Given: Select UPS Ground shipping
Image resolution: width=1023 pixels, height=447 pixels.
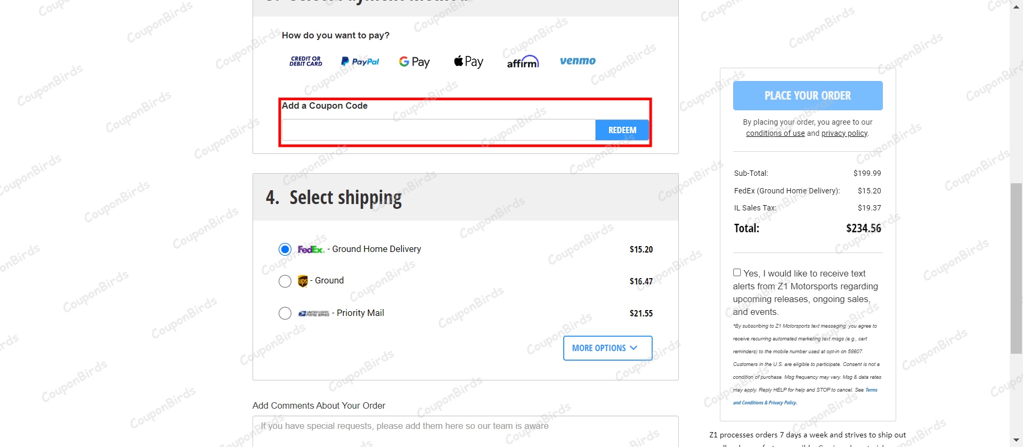Looking at the screenshot, I should [x=285, y=281].
